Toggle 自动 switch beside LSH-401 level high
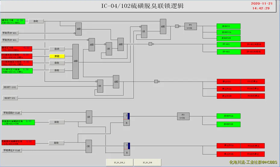The width and height of the screenshot is (280, 167). click(57, 122)
